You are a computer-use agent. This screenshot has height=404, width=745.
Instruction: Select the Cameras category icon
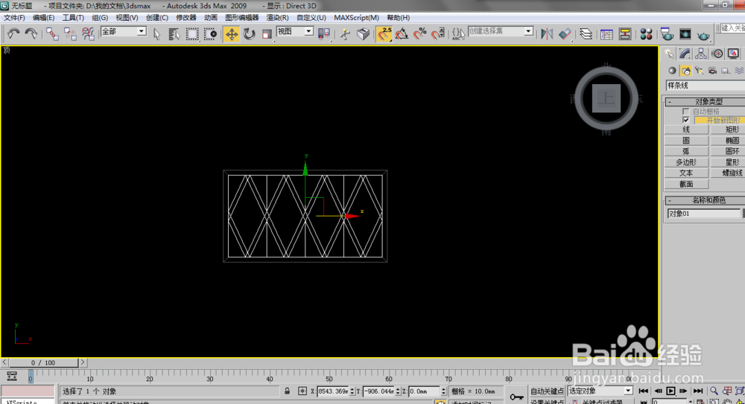[712, 71]
